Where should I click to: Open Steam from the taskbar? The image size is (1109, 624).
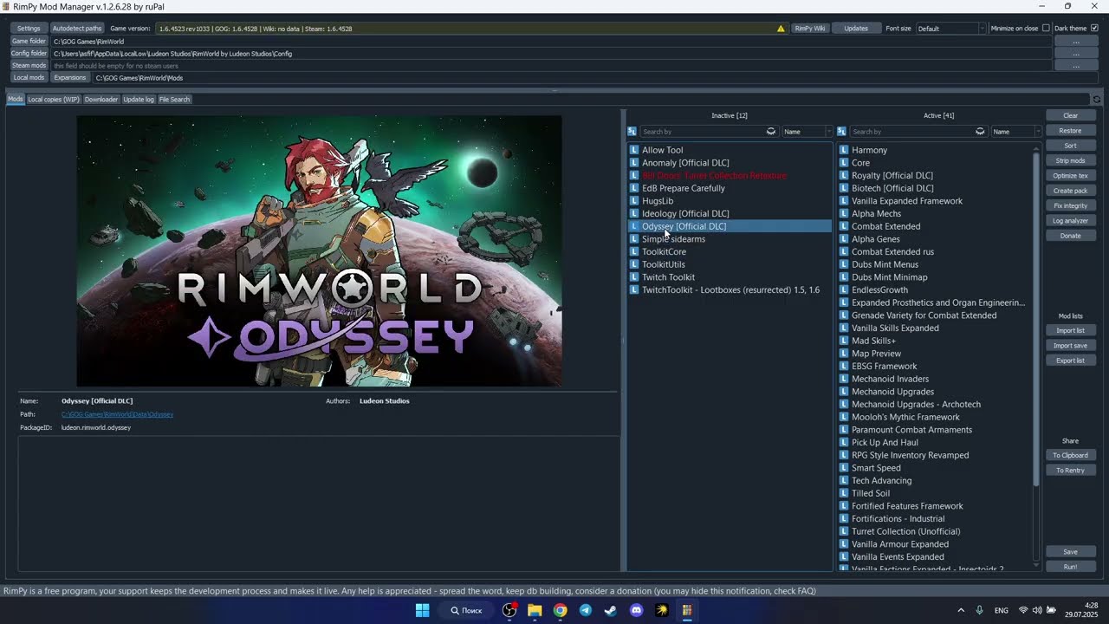pos(611,610)
